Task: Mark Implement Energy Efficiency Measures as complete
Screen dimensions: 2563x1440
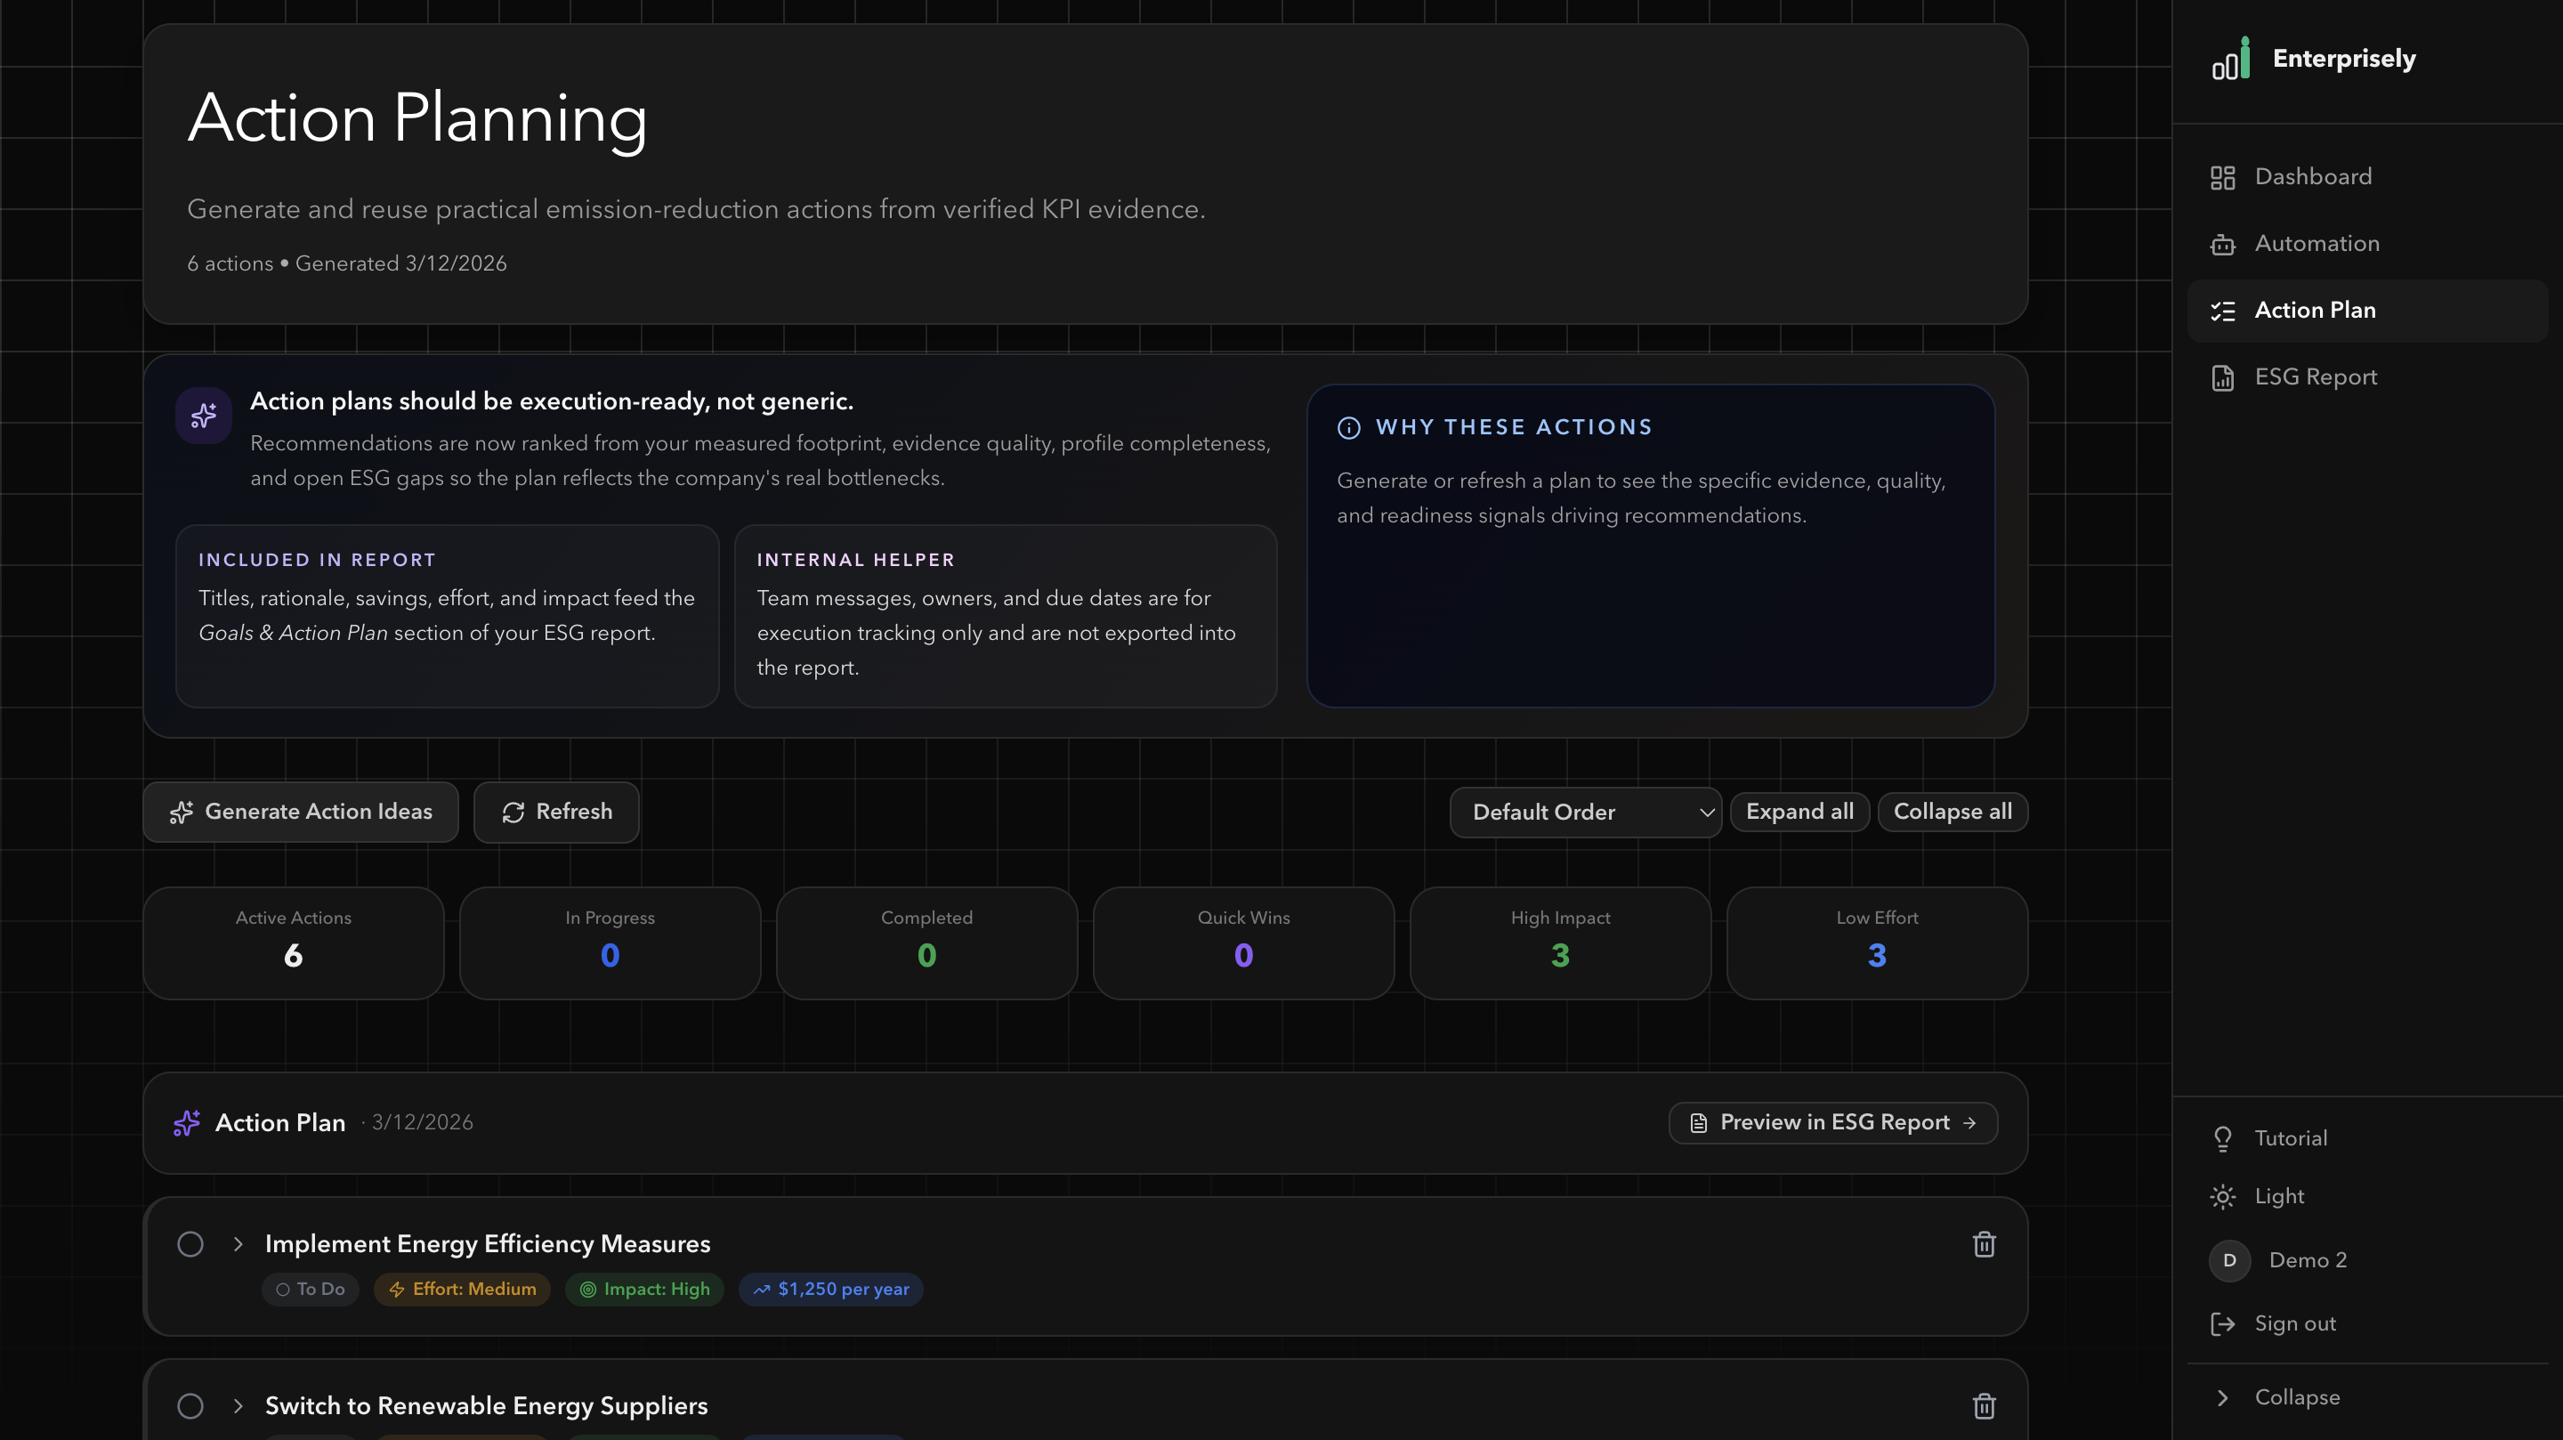Action: [x=190, y=1244]
